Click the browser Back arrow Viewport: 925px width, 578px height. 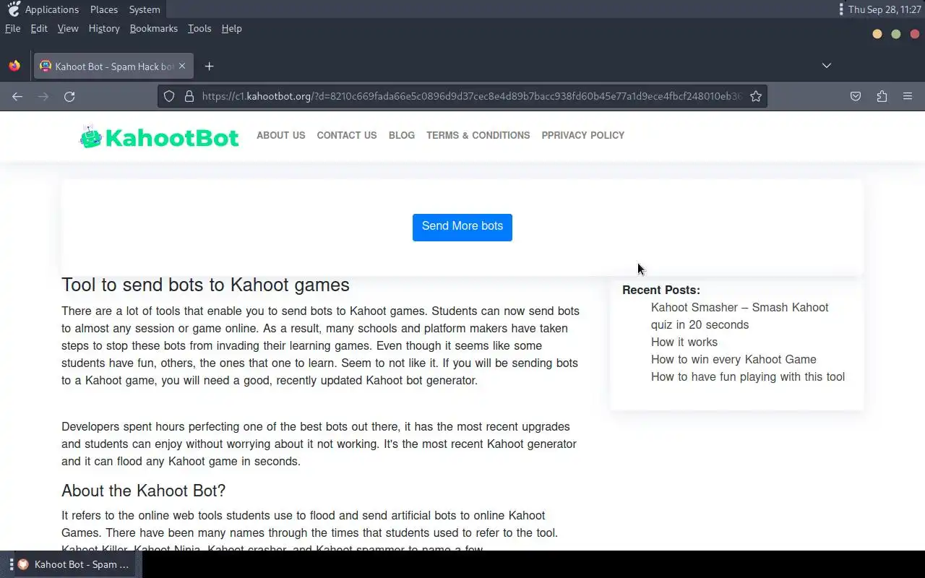point(17,96)
